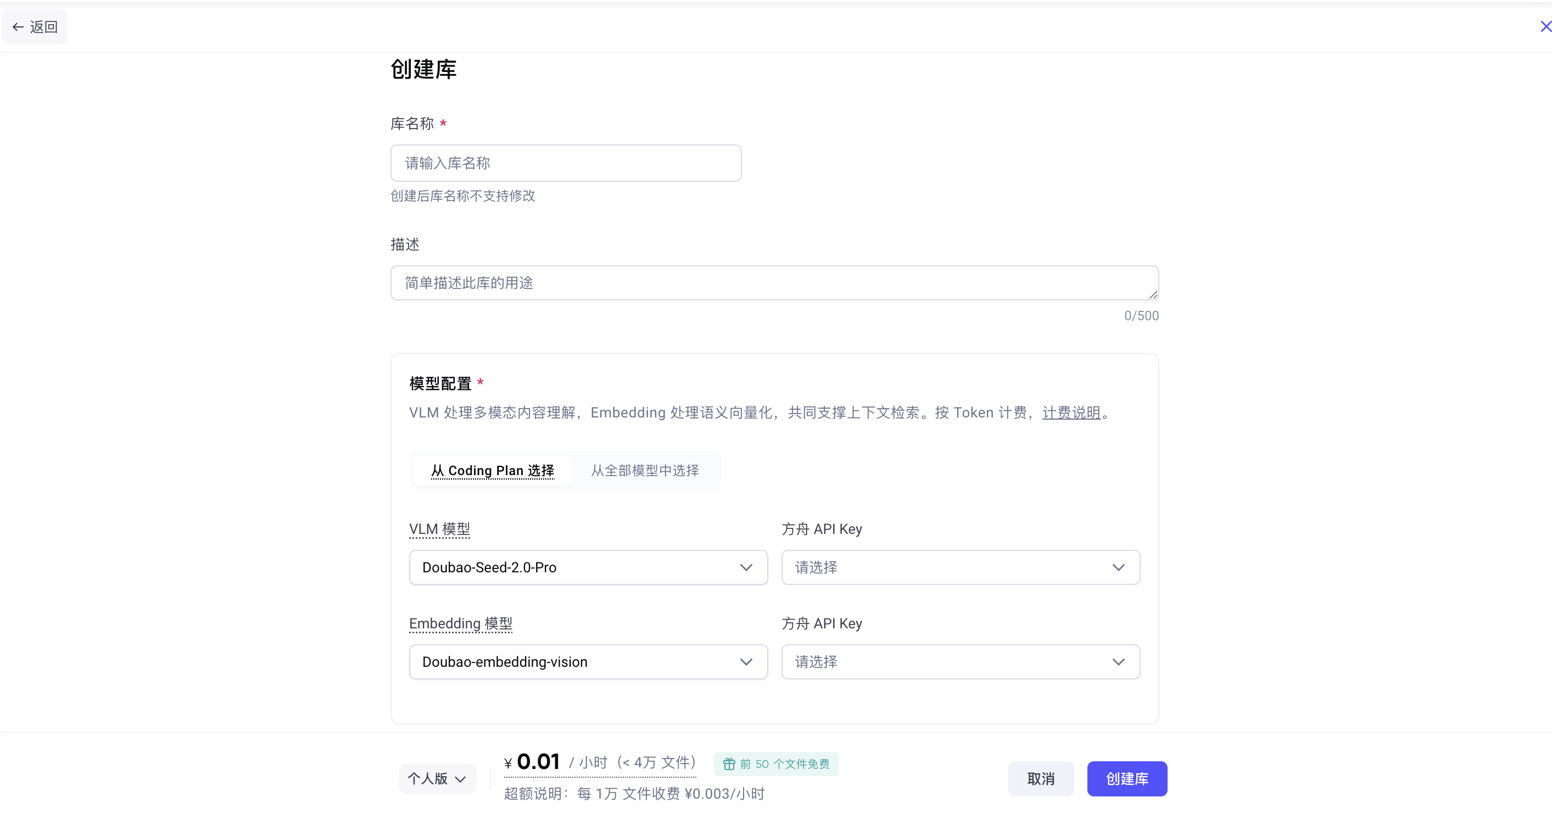The width and height of the screenshot is (1552, 825).
Task: Open the VLM 模型 Doubao-Seed-2.0-Pro dropdown
Action: pyautogui.click(x=588, y=568)
